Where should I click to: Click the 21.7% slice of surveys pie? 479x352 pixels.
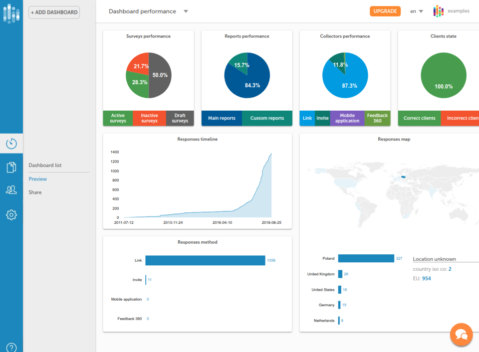pyautogui.click(x=140, y=64)
